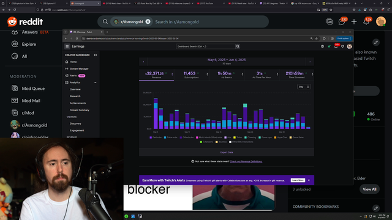This screenshot has width=392, height=220.
Task: Go to next date range arrow
Action: tap(310, 62)
